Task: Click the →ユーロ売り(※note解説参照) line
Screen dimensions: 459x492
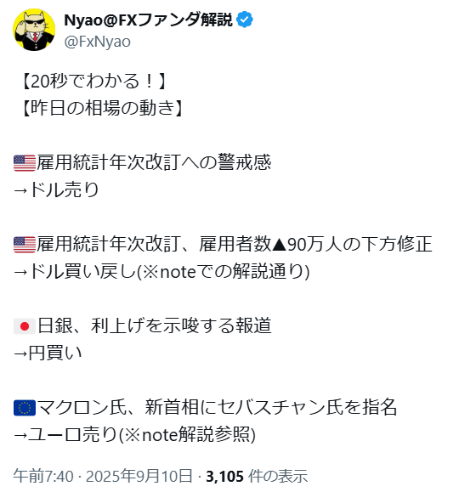Action: [134, 434]
